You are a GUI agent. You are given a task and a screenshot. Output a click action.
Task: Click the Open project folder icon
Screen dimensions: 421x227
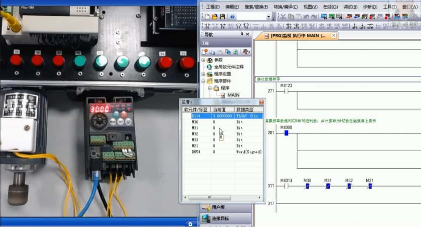point(214,16)
